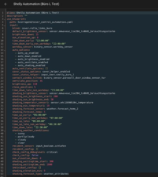The image size is (158, 177).
Task: Click the page title Shelly Automation (Büro L Test)
Action: [x=36, y=4]
